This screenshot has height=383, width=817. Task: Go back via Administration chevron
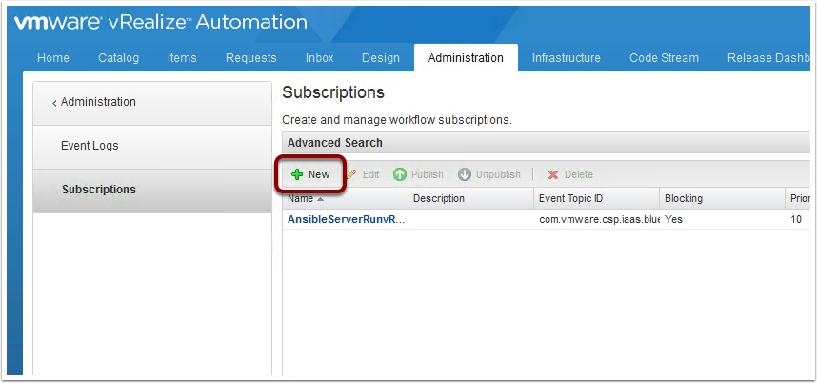click(54, 103)
